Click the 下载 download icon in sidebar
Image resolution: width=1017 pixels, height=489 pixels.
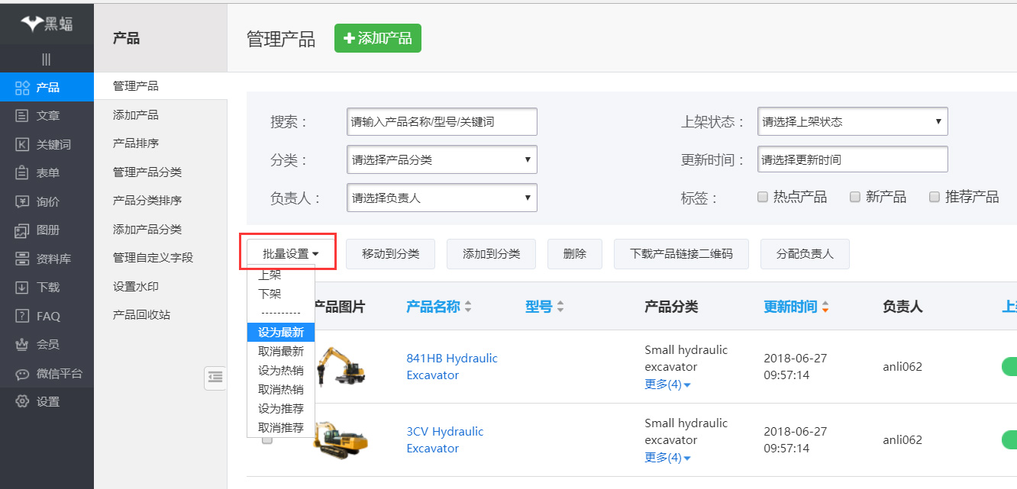click(22, 288)
